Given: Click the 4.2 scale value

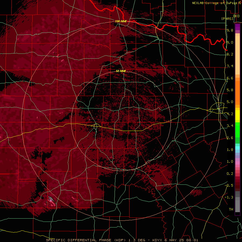Looking at the screenshot, I should [x=230, y=114].
